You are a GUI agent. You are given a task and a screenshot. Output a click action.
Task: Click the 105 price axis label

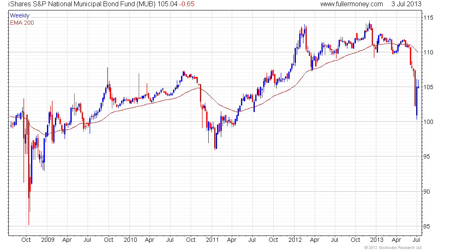[x=428, y=87]
